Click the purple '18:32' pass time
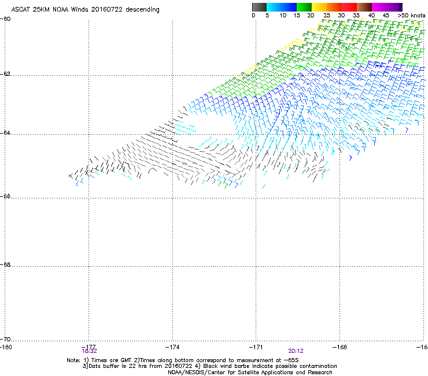This screenshot has width=428, height=376. point(89,351)
